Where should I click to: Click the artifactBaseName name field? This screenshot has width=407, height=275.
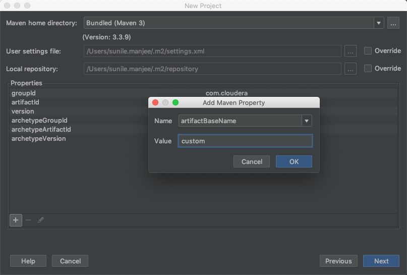pos(240,121)
